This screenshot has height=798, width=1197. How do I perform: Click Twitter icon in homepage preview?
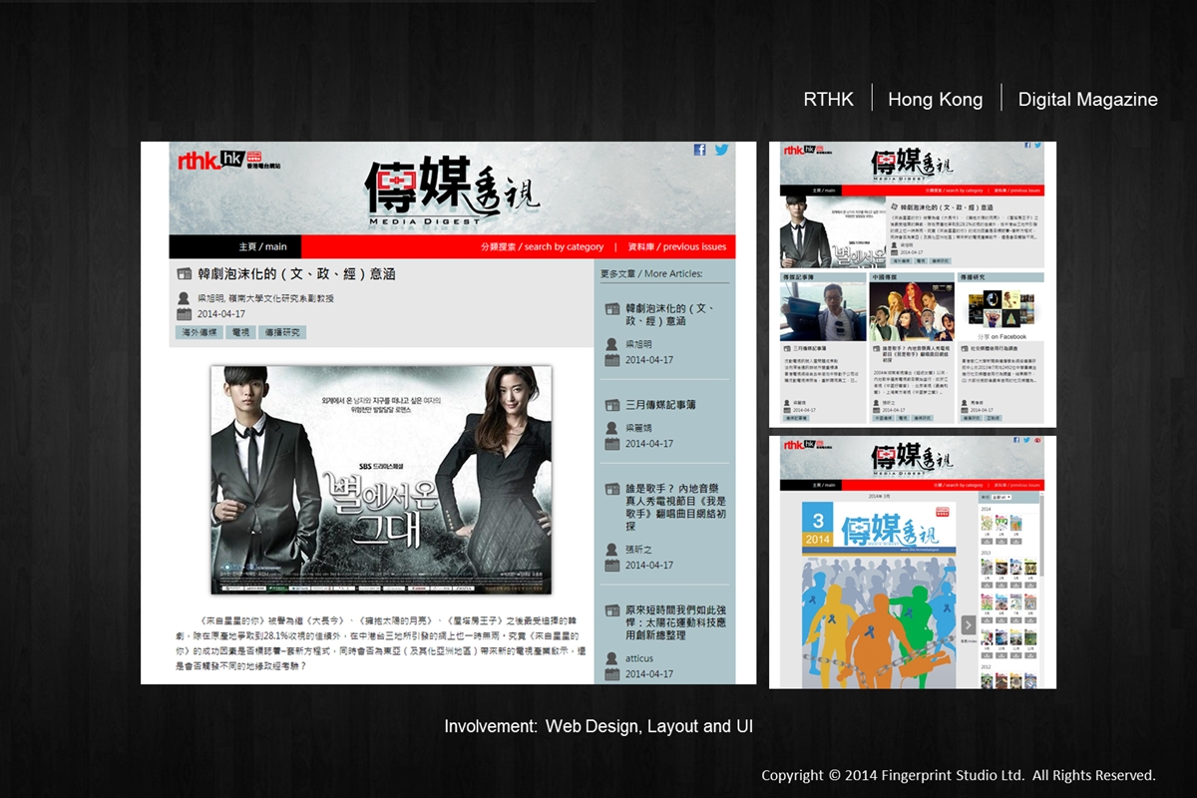pyautogui.click(x=1038, y=146)
